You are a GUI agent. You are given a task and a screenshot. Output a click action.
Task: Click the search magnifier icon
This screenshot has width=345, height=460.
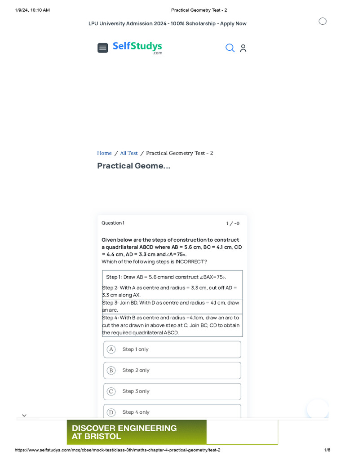click(230, 48)
